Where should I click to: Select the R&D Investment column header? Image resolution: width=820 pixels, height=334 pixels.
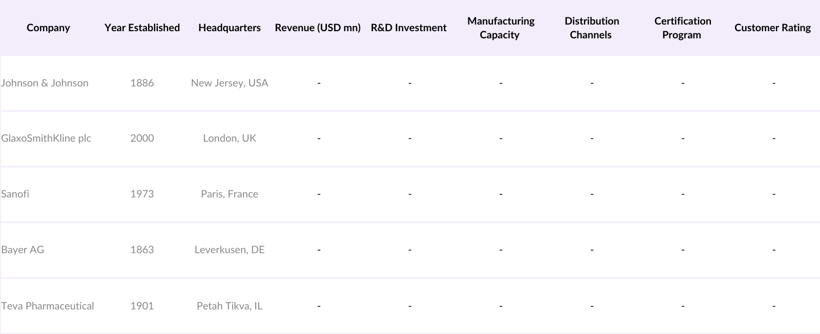[x=408, y=28]
